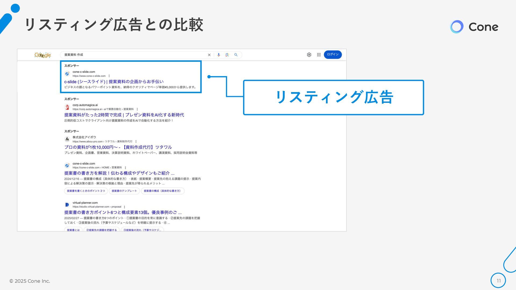This screenshot has width=516, height=290.
Task: Open three-dot menu beside cone-c-slide.com ad
Action: (x=109, y=76)
